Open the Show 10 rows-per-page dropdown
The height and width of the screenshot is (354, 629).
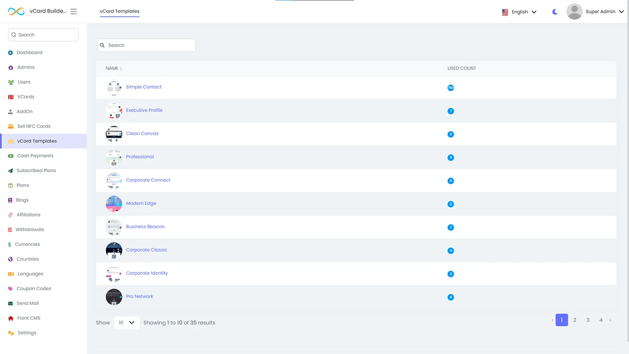coord(126,323)
